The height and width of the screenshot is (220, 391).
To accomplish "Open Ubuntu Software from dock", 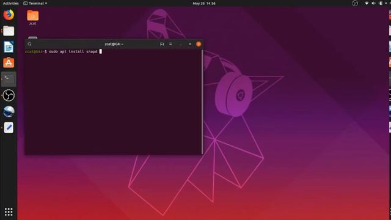I will (9, 62).
